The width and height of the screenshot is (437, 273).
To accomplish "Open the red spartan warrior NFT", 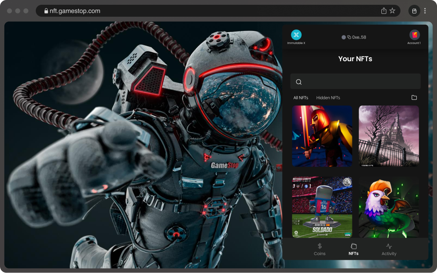I will 322,136.
